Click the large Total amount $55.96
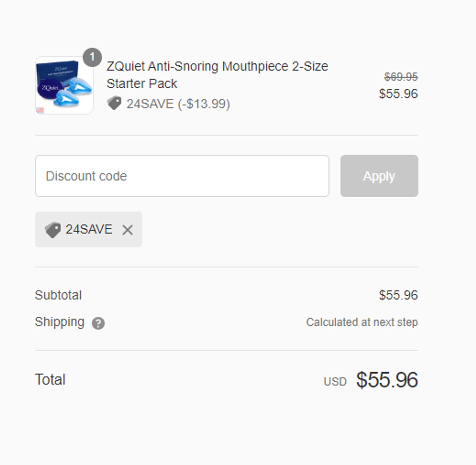 [x=387, y=380]
